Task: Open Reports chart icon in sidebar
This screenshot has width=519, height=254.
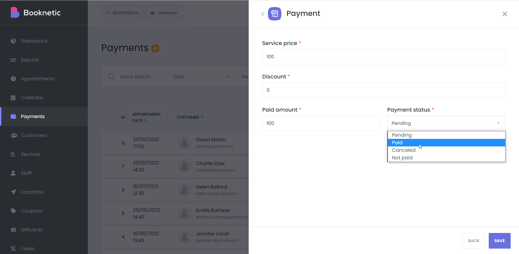Action: 13,60
